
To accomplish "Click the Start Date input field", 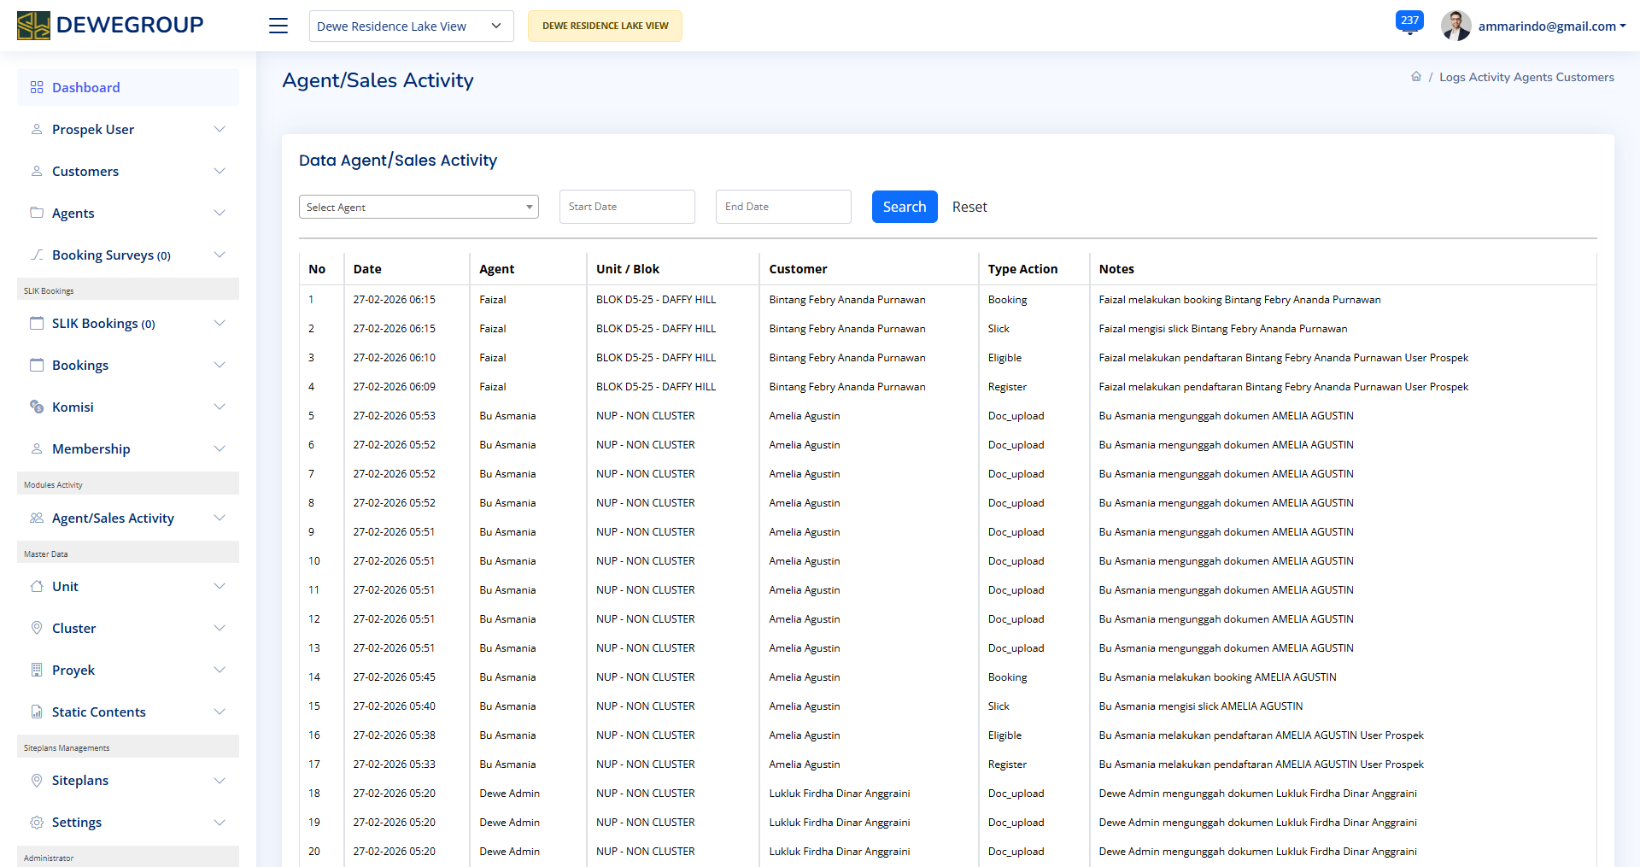I will [627, 207].
